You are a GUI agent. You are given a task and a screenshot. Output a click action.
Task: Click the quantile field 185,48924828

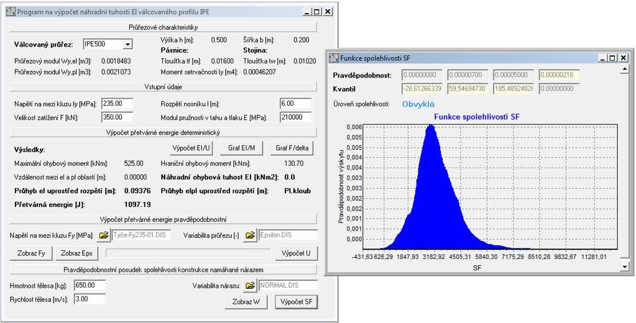(514, 89)
